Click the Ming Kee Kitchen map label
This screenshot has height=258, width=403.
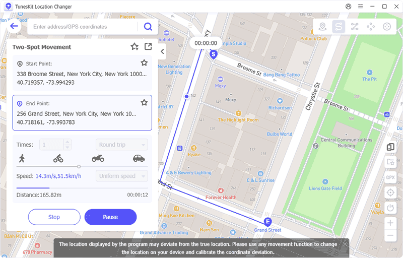(176, 216)
